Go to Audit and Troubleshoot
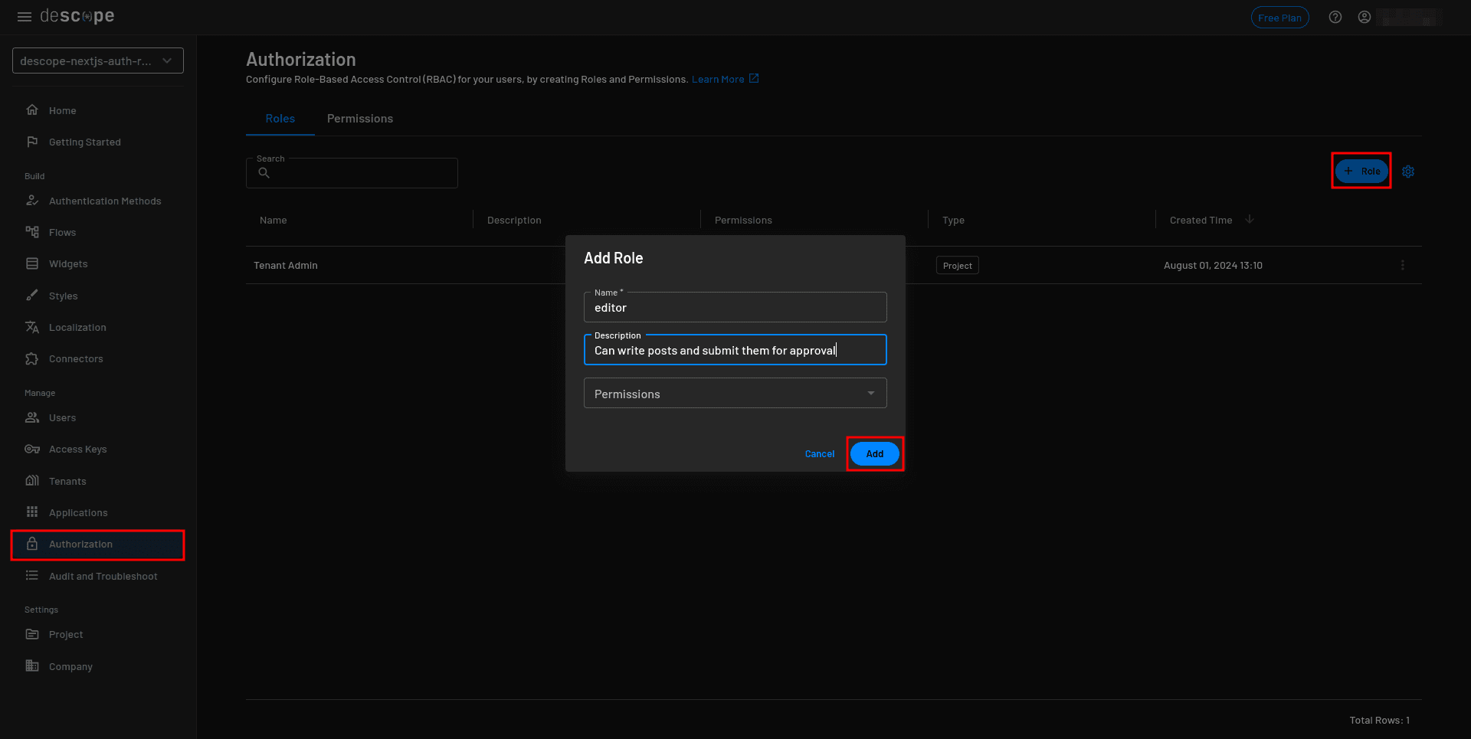This screenshot has width=1471, height=739. point(103,576)
